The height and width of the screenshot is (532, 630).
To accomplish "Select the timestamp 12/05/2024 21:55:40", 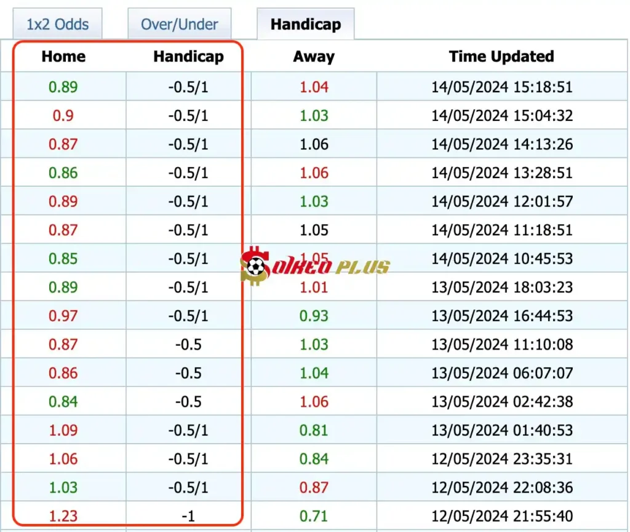I will tap(501, 516).
